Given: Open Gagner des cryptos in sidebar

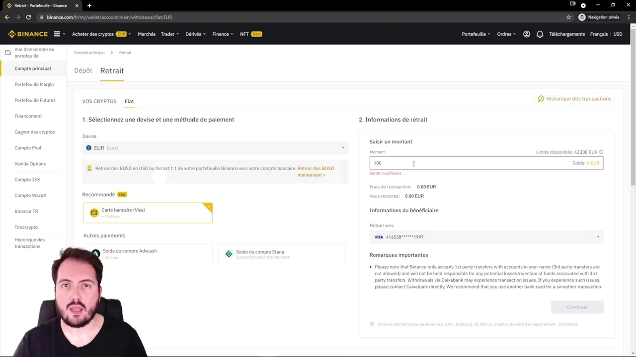Looking at the screenshot, I should [35, 132].
